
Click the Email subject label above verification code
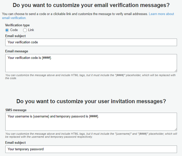click(15, 36)
